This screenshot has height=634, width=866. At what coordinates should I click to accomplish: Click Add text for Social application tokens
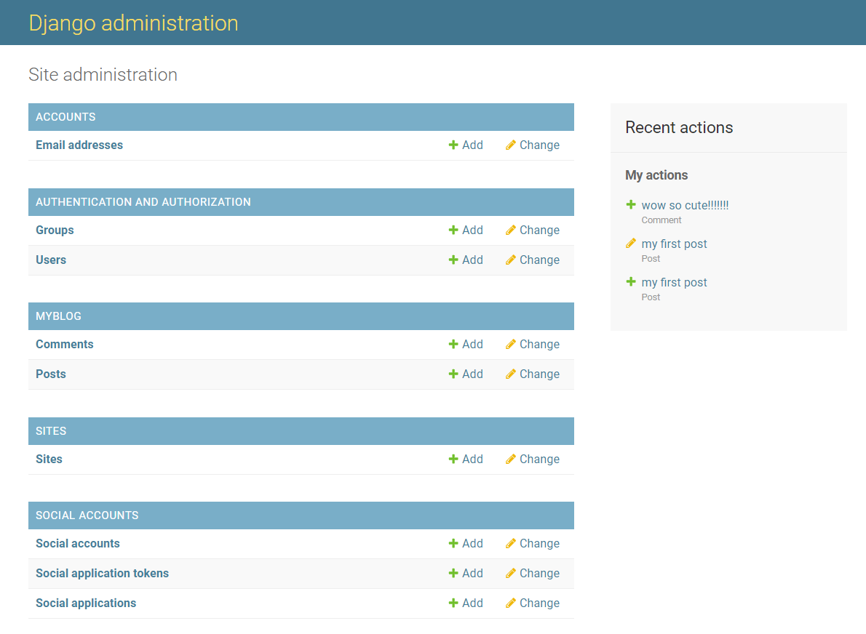473,574
